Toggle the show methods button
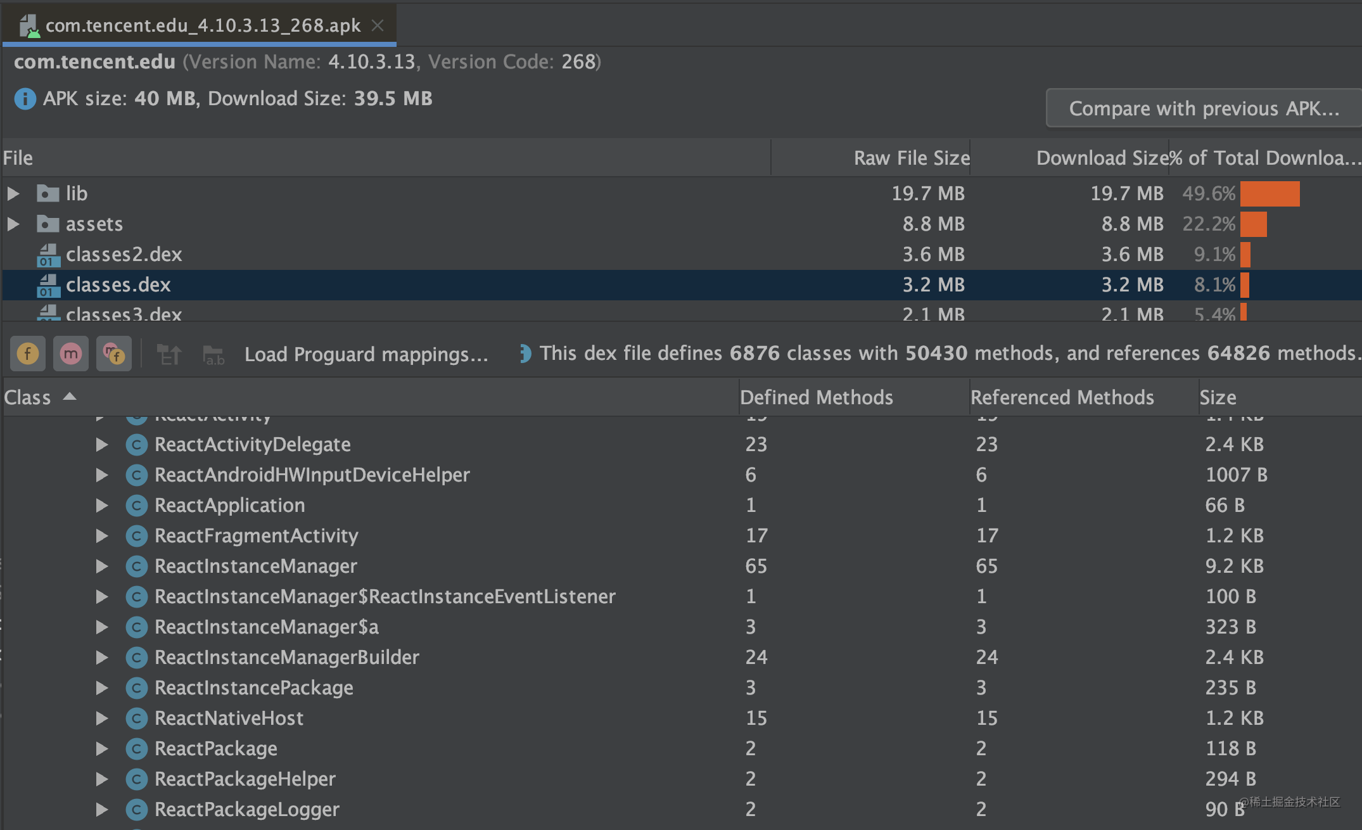Screen dimensions: 1362x830 point(71,354)
